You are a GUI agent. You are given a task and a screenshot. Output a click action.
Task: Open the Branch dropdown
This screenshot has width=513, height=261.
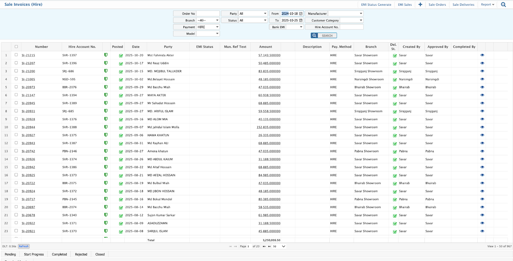tap(208, 20)
